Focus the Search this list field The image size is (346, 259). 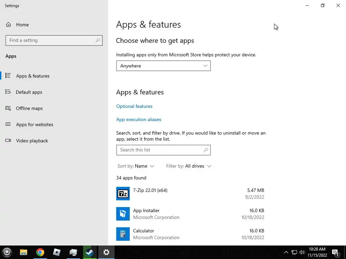[163, 150]
